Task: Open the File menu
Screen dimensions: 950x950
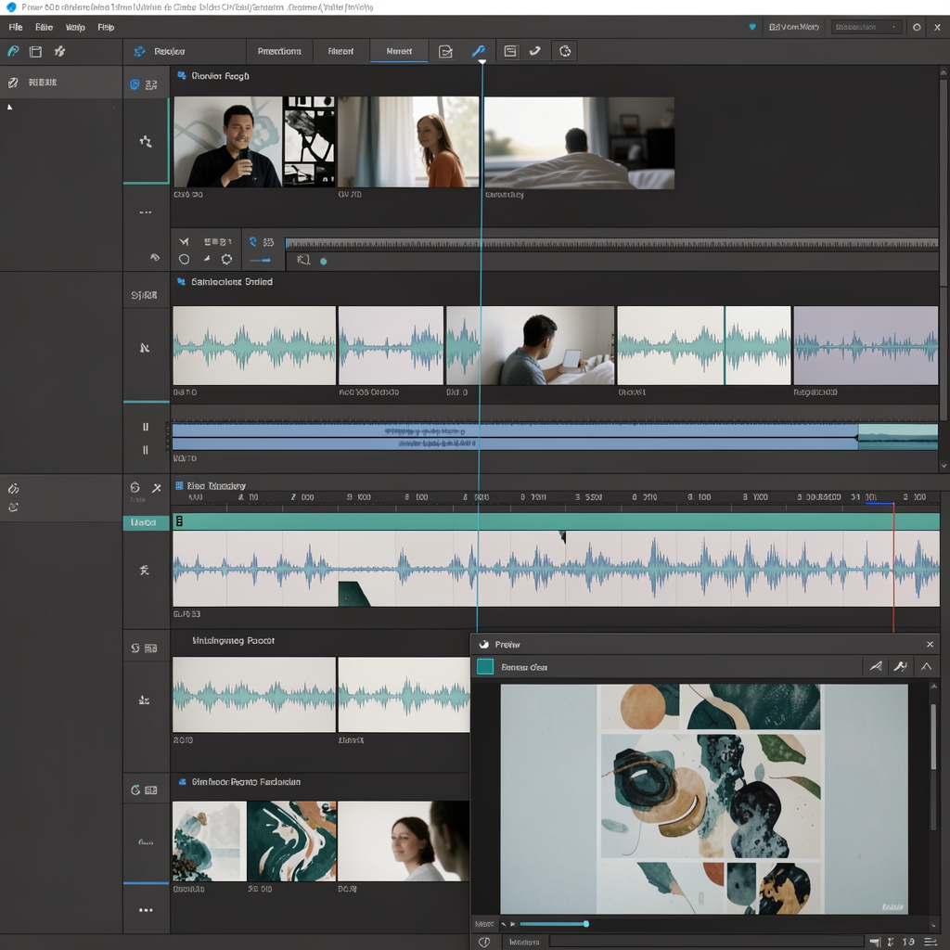Action: [16, 27]
